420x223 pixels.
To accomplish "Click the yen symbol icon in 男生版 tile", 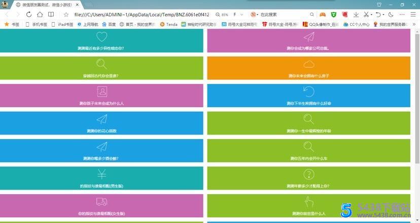I will point(102,174).
